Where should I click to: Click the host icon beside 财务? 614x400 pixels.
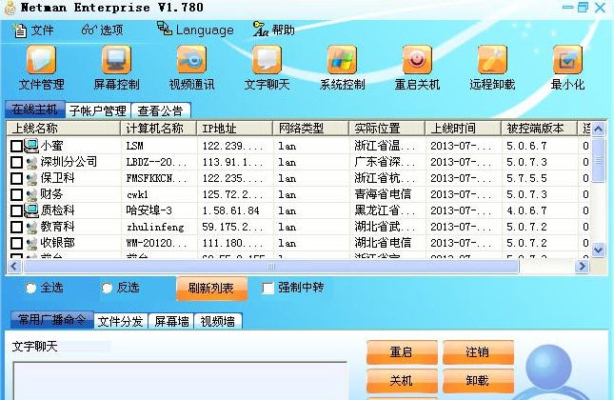point(31,194)
